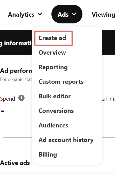Screen dimensions: 115x174
Task: Go to Reporting
Action: (53, 67)
